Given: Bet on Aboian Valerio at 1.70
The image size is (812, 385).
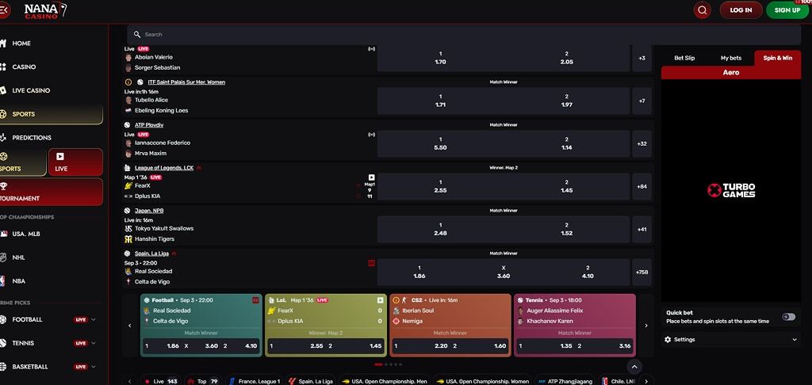Looking at the screenshot, I should pos(440,58).
